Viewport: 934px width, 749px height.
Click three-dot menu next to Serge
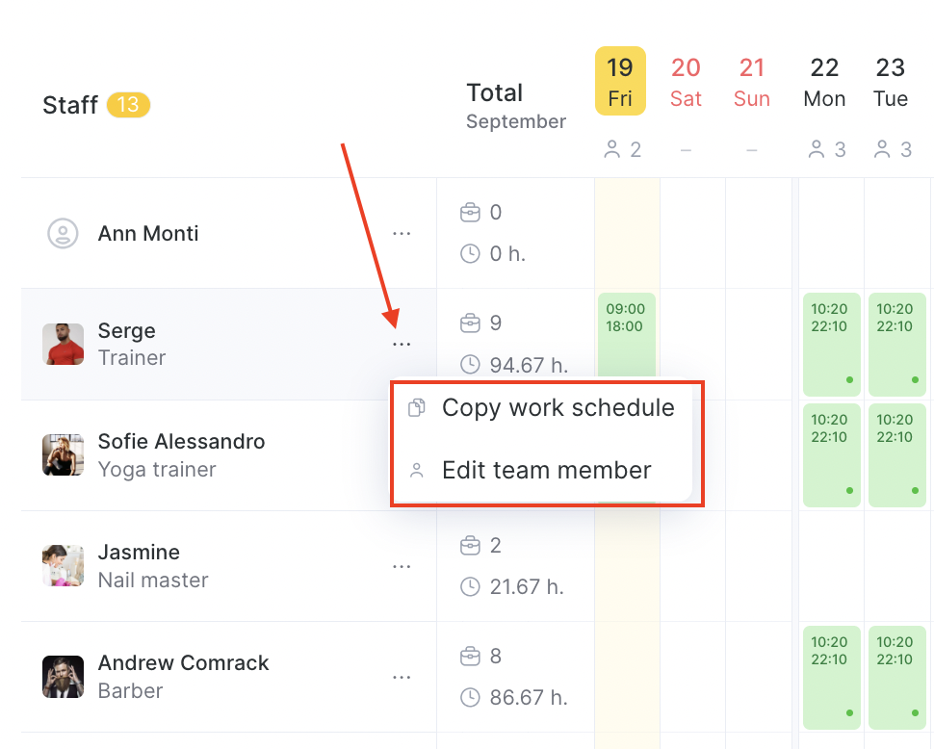402,345
